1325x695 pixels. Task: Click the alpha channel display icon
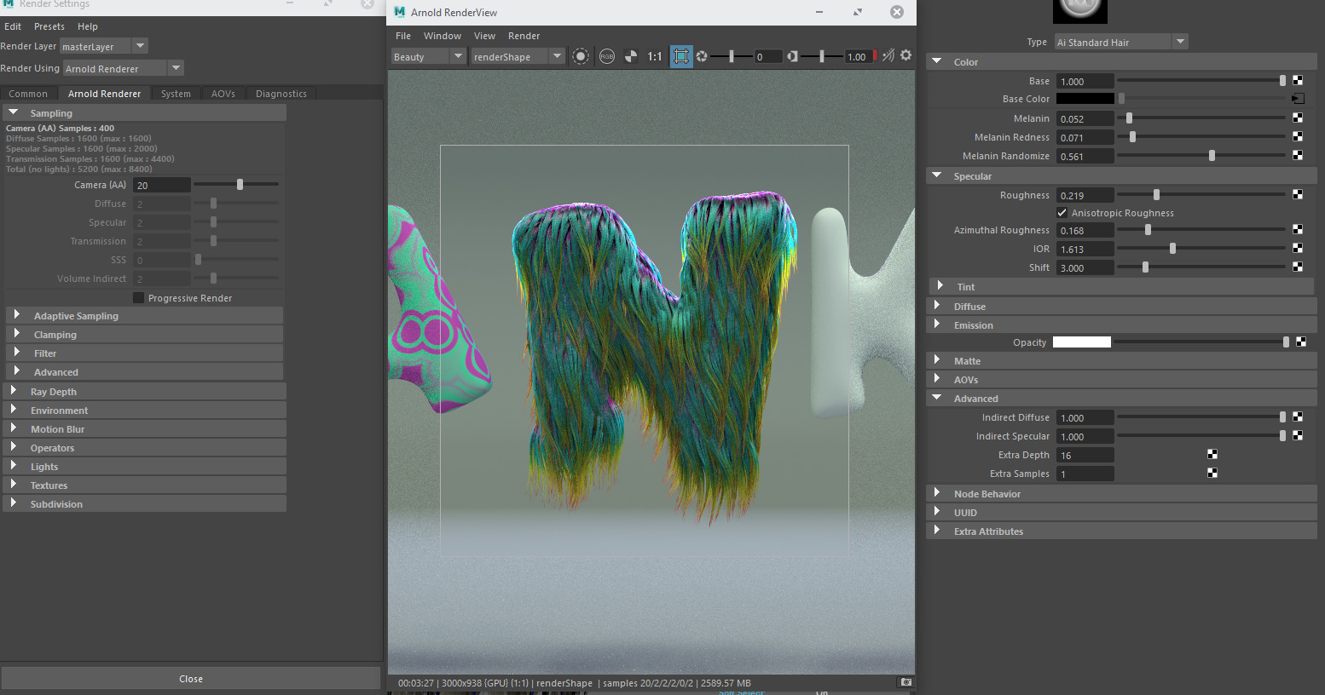631,57
